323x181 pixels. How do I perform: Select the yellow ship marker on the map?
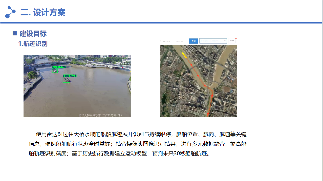point(184,55)
